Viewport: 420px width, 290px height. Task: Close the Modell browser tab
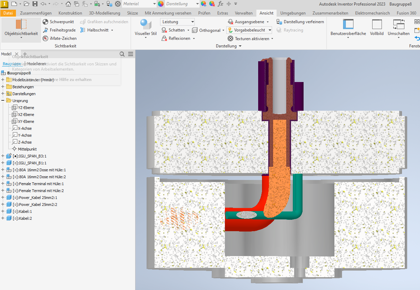tap(16, 54)
